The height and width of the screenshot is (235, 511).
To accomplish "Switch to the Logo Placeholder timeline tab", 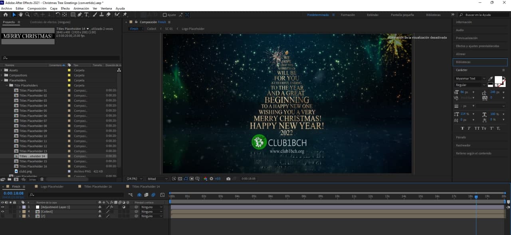I will point(52,187).
